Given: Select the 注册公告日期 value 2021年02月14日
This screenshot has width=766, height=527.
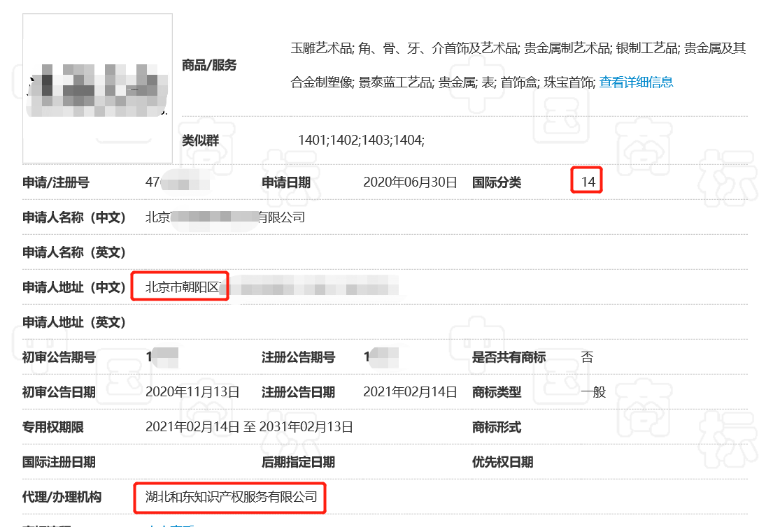Looking at the screenshot, I should click(410, 392).
